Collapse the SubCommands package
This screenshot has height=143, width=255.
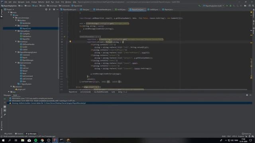pos(16,63)
